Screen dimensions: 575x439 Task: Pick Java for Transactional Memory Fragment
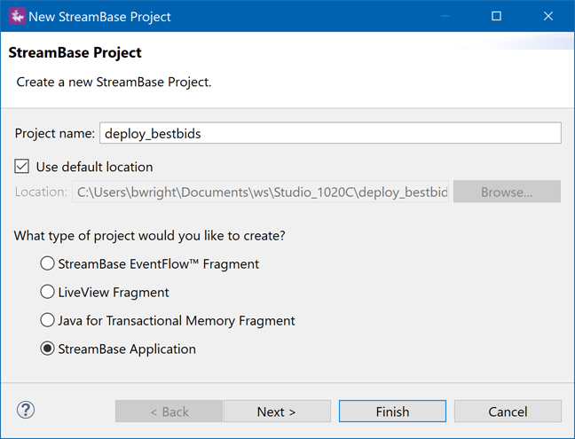(48, 320)
